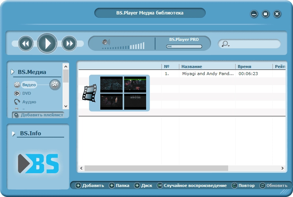This screenshot has height=197, width=293.
Task: Click the headphones icon for Аудио
Action: point(17,102)
